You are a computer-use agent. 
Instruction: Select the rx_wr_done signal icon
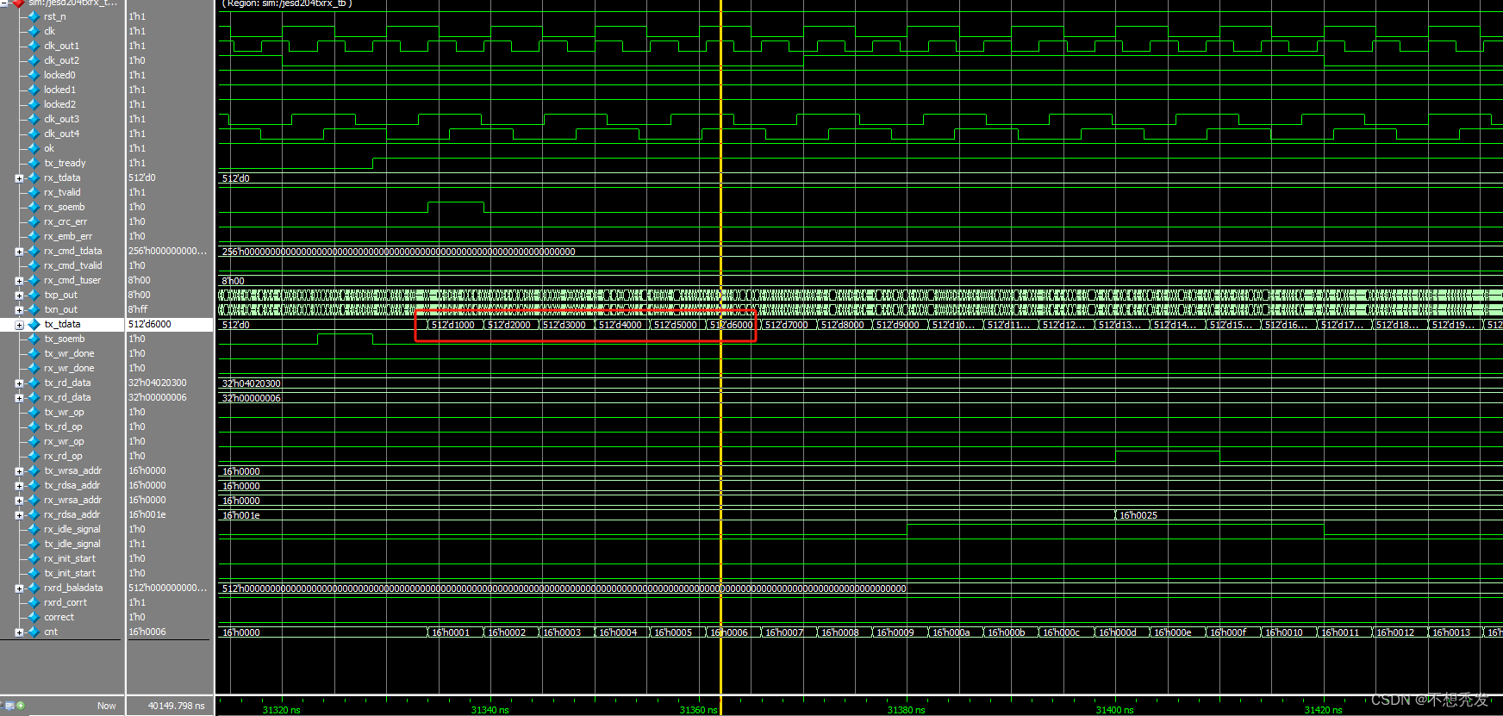(34, 368)
